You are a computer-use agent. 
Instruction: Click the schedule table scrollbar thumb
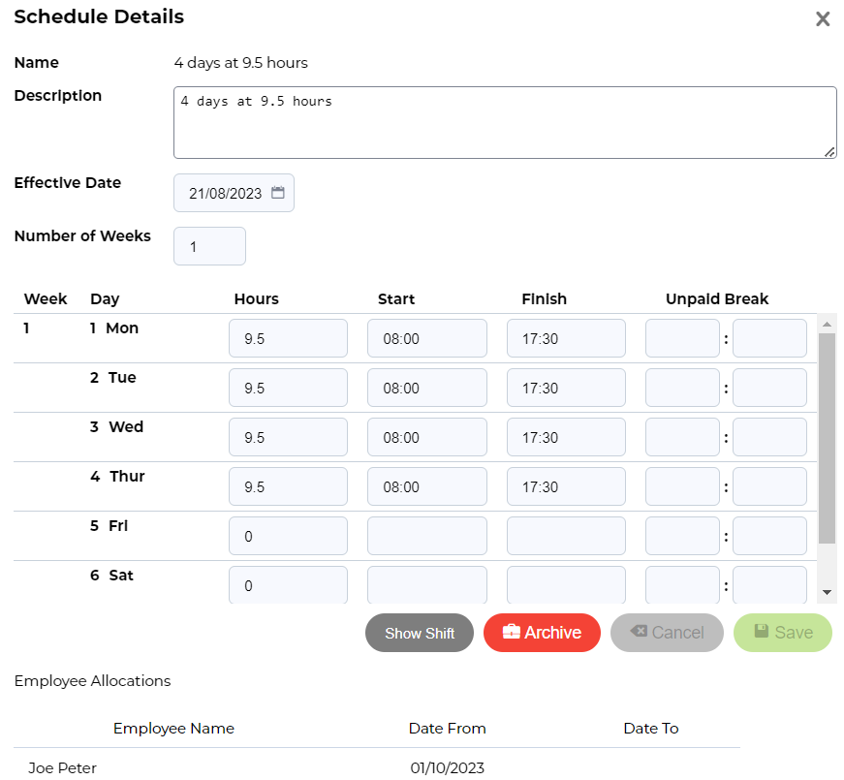coord(827,436)
